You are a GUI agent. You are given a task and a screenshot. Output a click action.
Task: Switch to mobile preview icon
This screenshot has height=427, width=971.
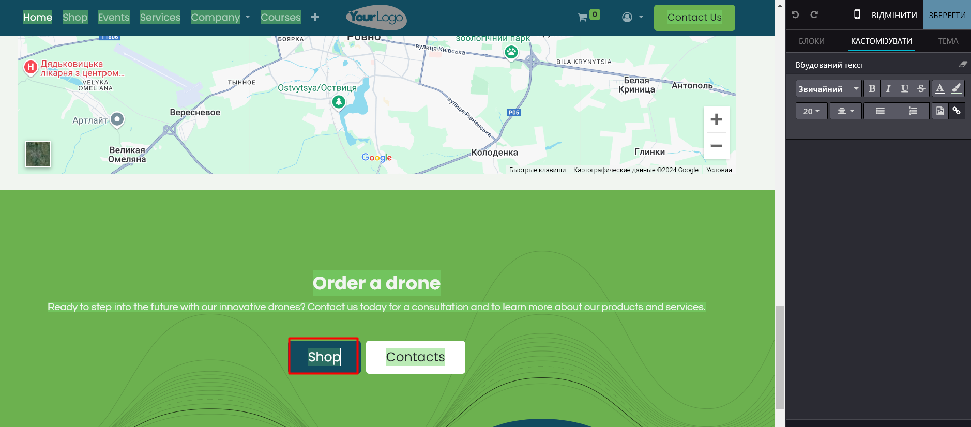857,14
